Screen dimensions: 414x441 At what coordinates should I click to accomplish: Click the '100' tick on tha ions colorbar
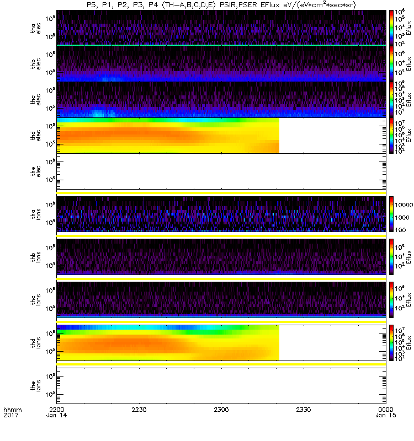point(400,230)
